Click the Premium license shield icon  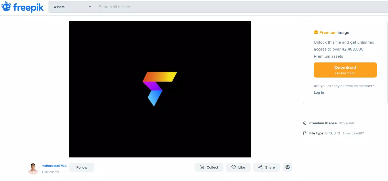[305, 123]
